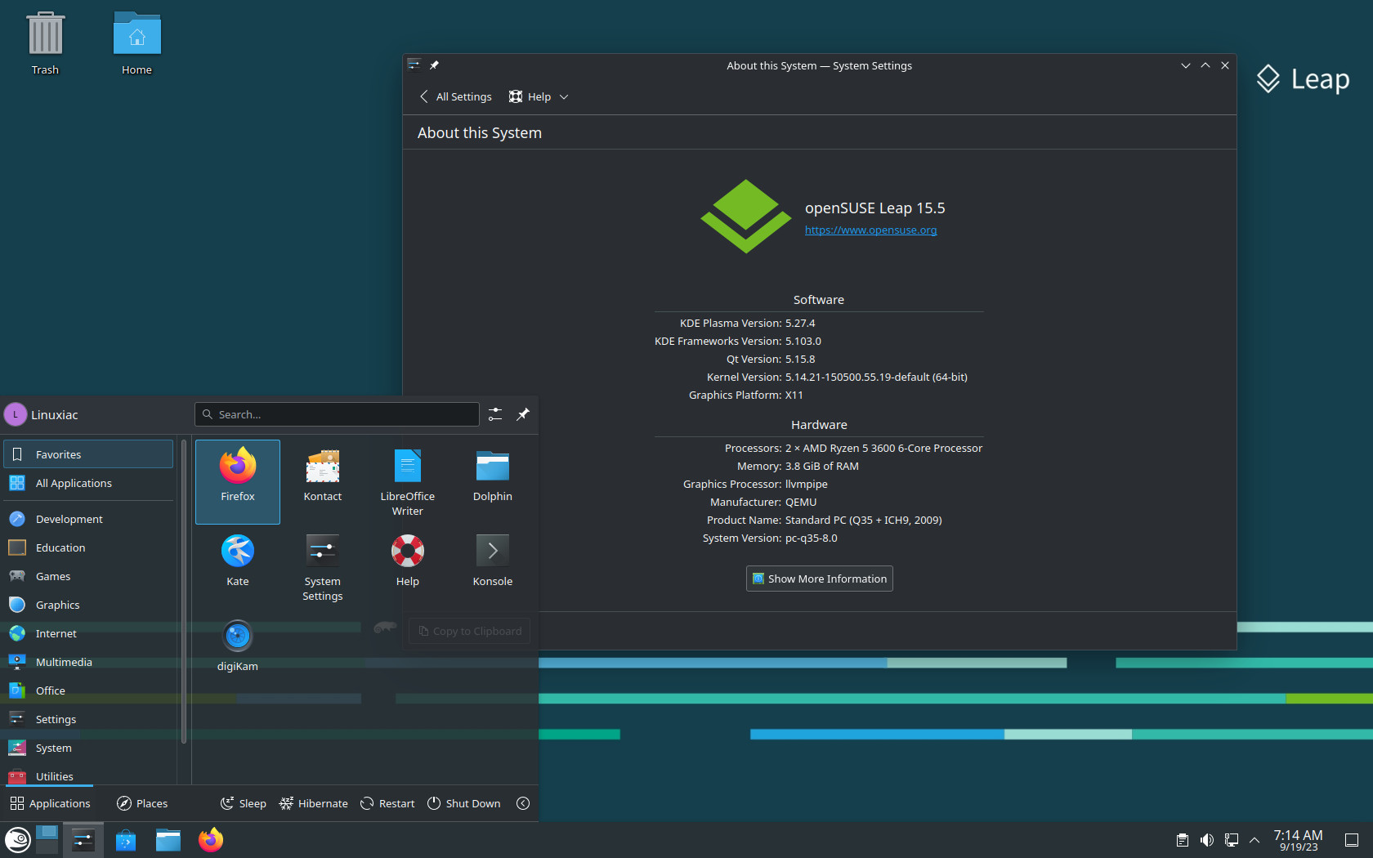This screenshot has height=858, width=1373.
Task: Open the Multimedia category
Action: click(88, 662)
